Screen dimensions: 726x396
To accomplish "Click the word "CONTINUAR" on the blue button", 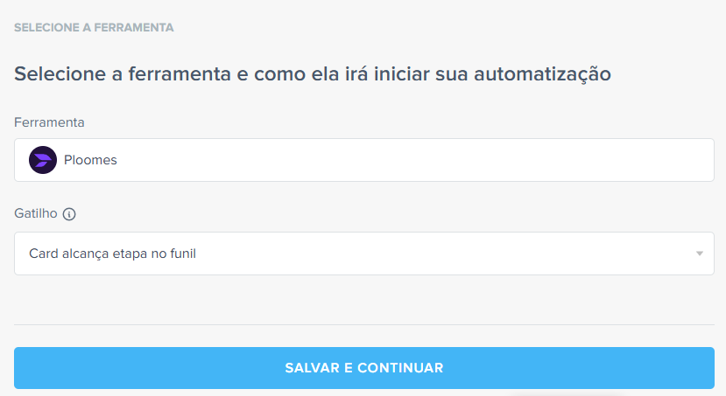I will pos(400,368).
